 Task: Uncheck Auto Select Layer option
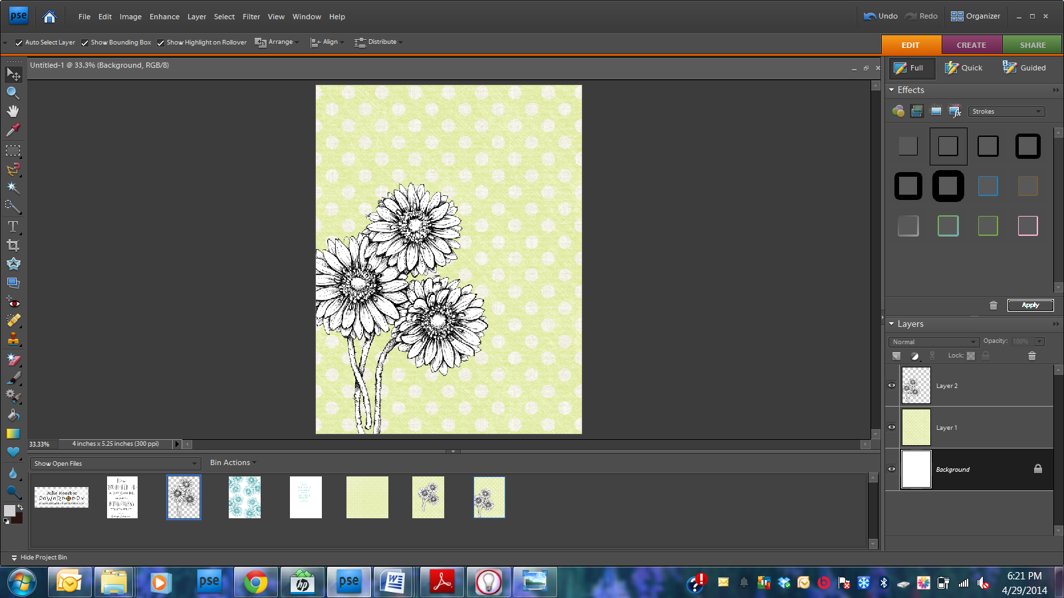[19, 43]
